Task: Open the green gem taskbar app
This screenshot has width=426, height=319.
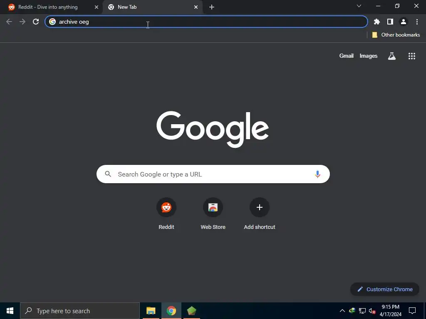Action: pos(191,311)
